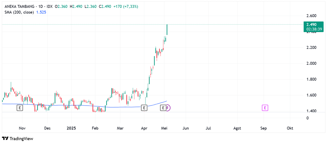Viewport: 327px width, 142px height.
Task: Click the ANEKA TAMBANG symbol title
Action: (x=19, y=7)
